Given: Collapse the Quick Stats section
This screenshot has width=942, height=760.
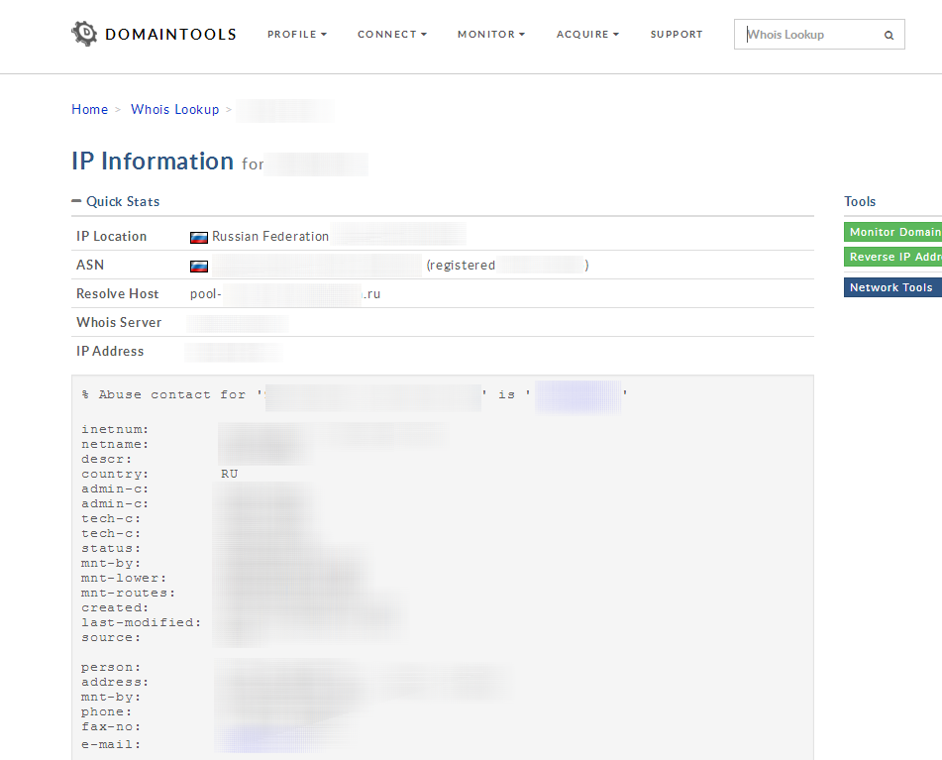Looking at the screenshot, I should pos(115,201).
